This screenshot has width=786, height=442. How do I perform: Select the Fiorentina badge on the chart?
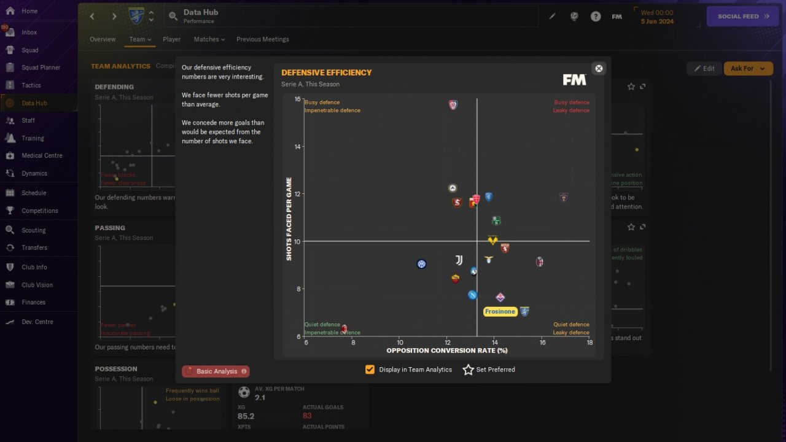click(x=500, y=297)
